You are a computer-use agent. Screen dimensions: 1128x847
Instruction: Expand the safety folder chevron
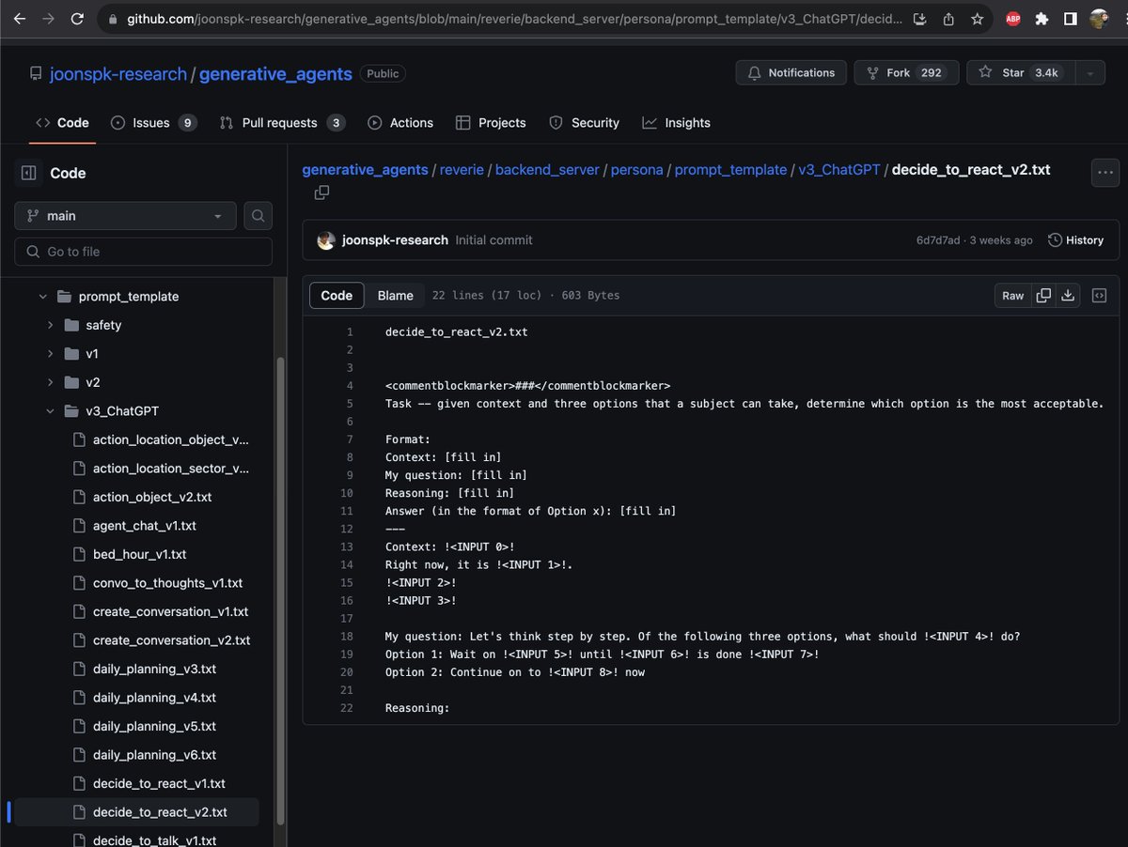[50, 325]
